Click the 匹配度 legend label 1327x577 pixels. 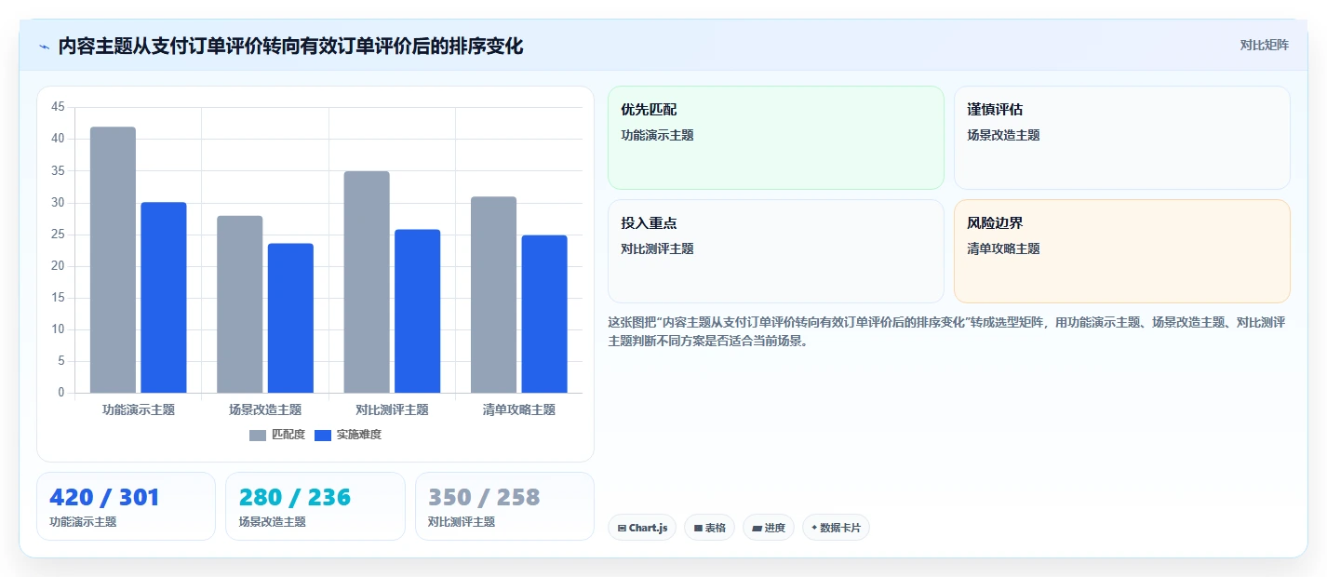pos(288,435)
